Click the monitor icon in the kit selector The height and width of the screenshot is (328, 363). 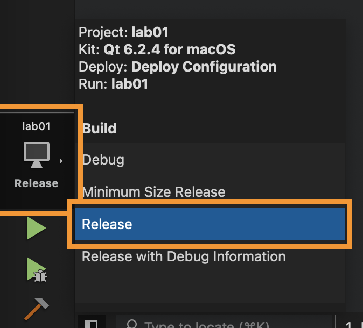pyautogui.click(x=37, y=154)
